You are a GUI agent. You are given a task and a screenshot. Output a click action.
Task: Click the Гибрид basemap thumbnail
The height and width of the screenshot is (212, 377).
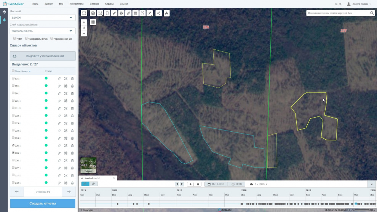tap(88, 166)
